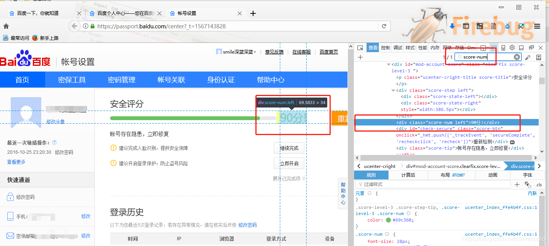Click the responsive design mode icon
This screenshot has width=549, height=246.
(x=503, y=47)
